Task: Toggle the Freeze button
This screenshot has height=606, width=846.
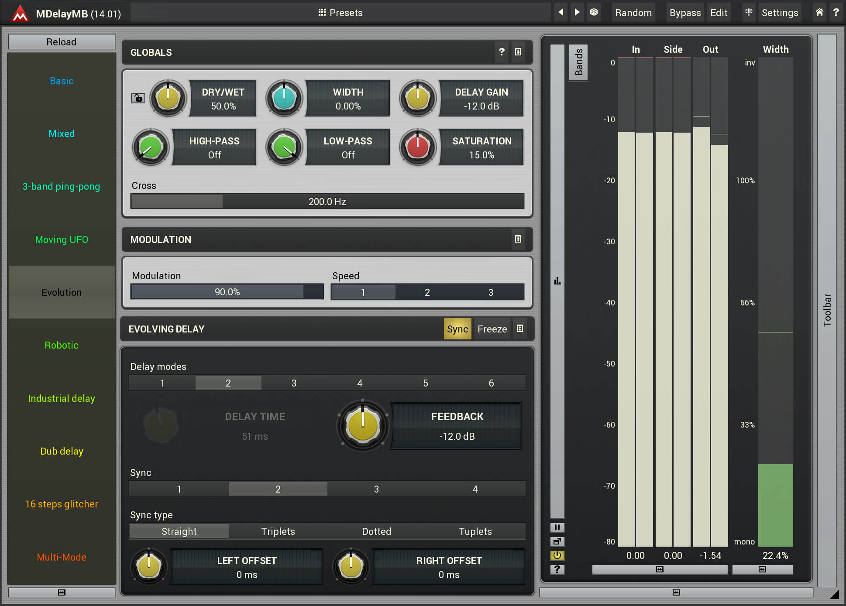Action: pos(492,329)
